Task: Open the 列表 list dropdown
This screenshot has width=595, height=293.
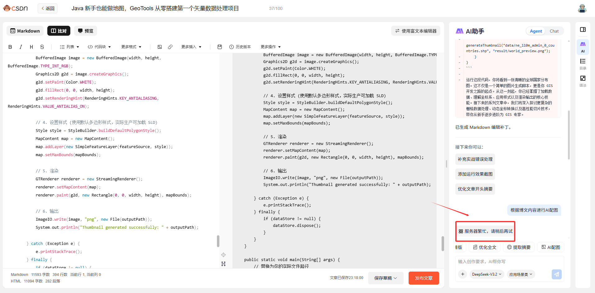Action: 69,47
